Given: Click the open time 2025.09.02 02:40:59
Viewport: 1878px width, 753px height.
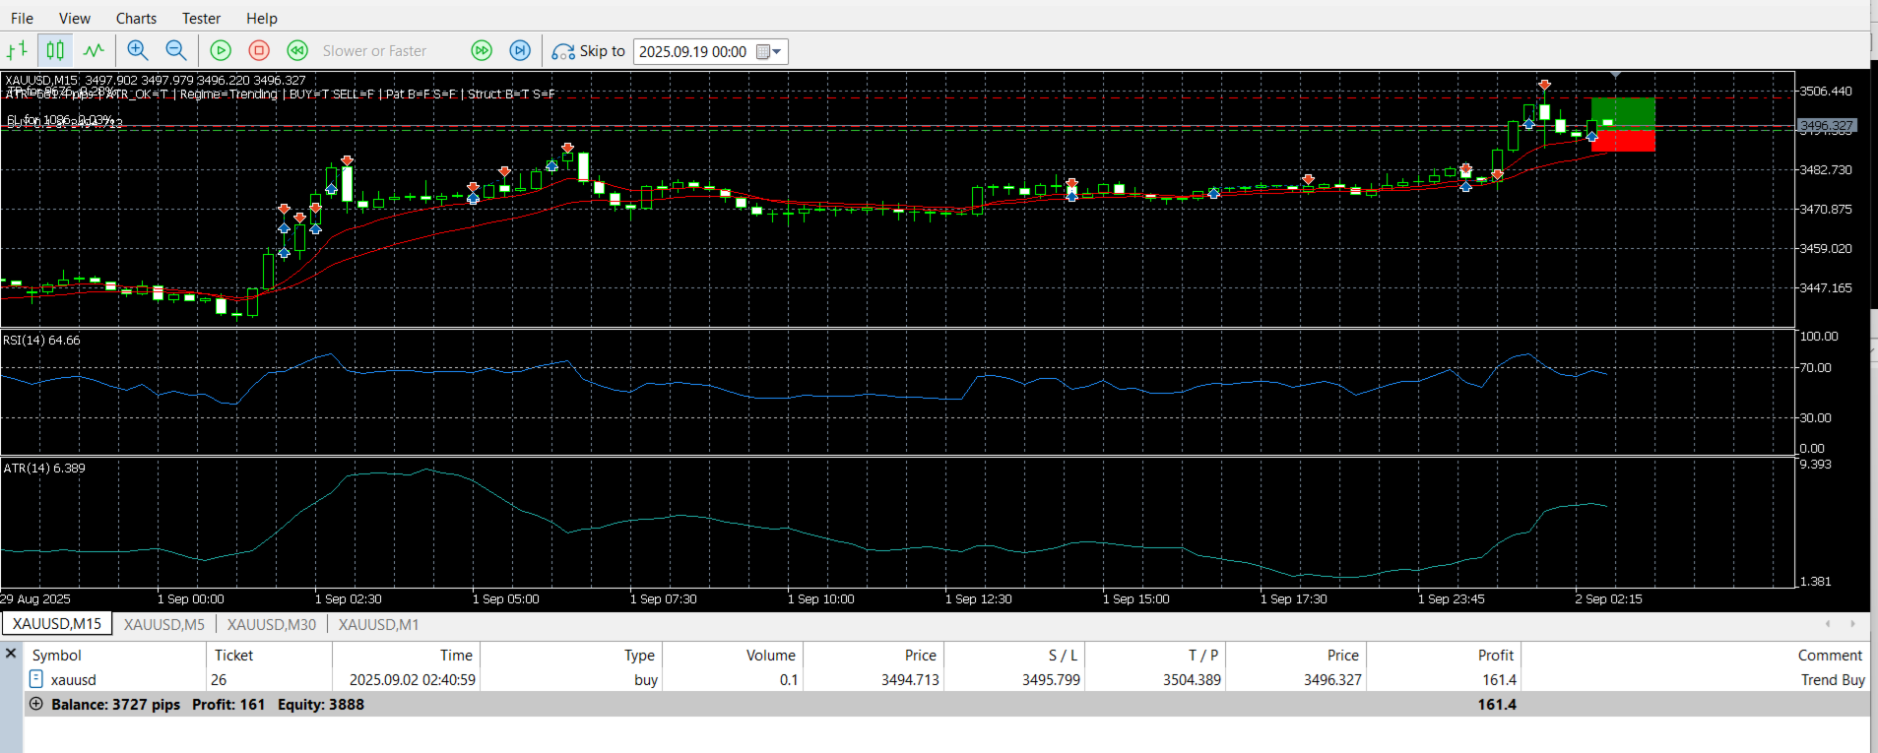Looking at the screenshot, I should (x=413, y=680).
